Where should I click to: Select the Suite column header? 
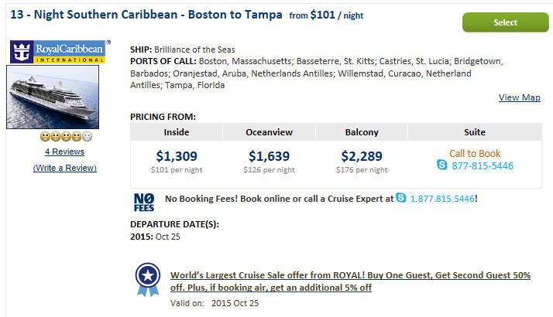click(x=475, y=132)
